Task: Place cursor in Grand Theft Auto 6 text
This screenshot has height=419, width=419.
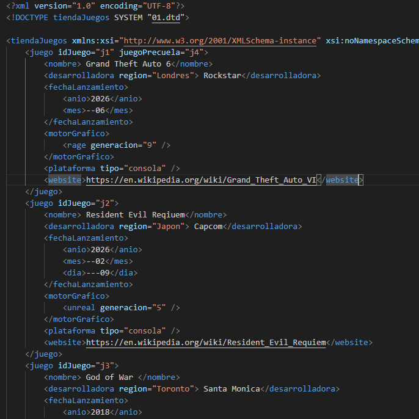Action: click(x=128, y=64)
